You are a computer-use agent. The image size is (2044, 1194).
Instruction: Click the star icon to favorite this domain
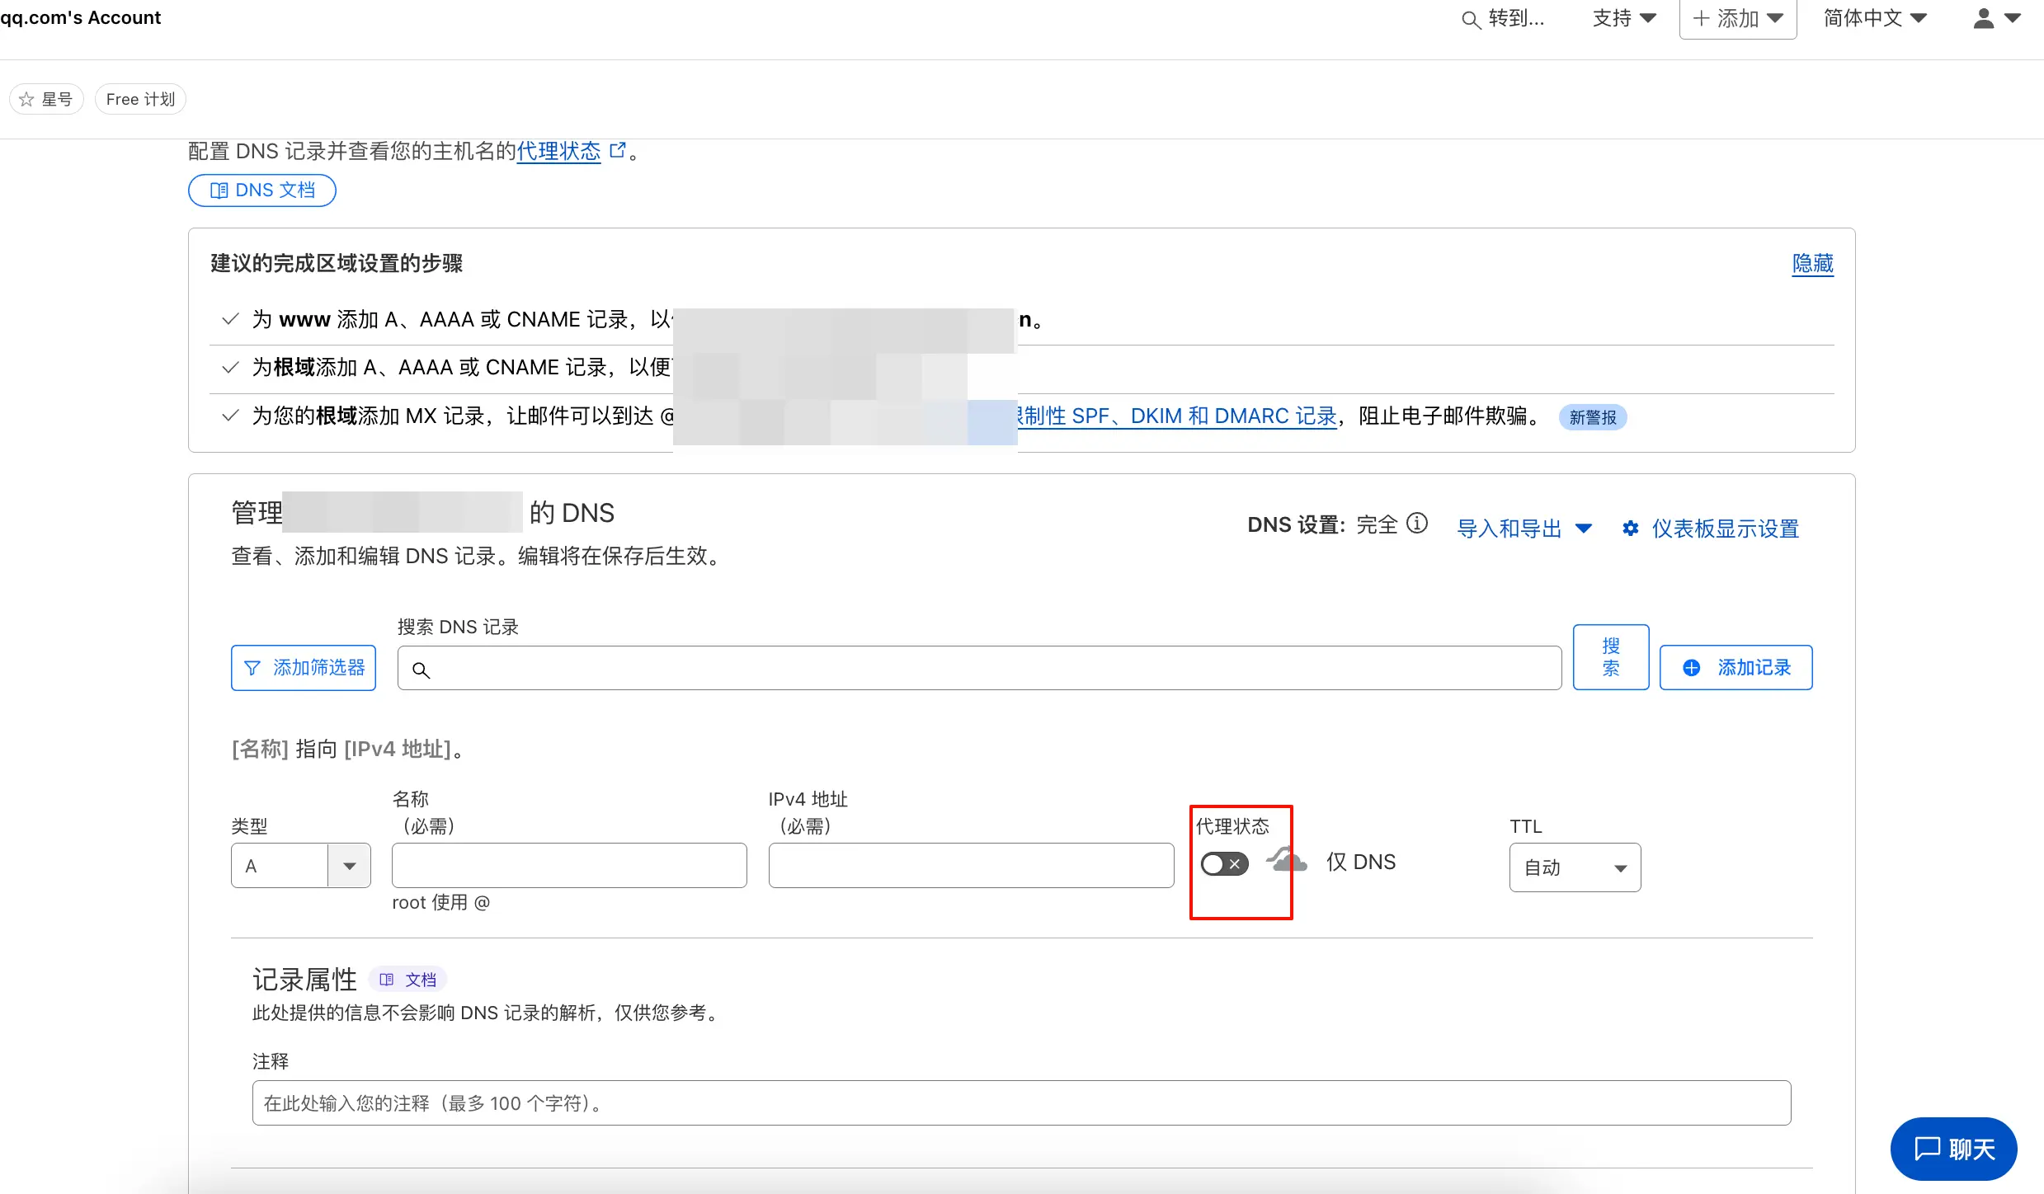25,98
